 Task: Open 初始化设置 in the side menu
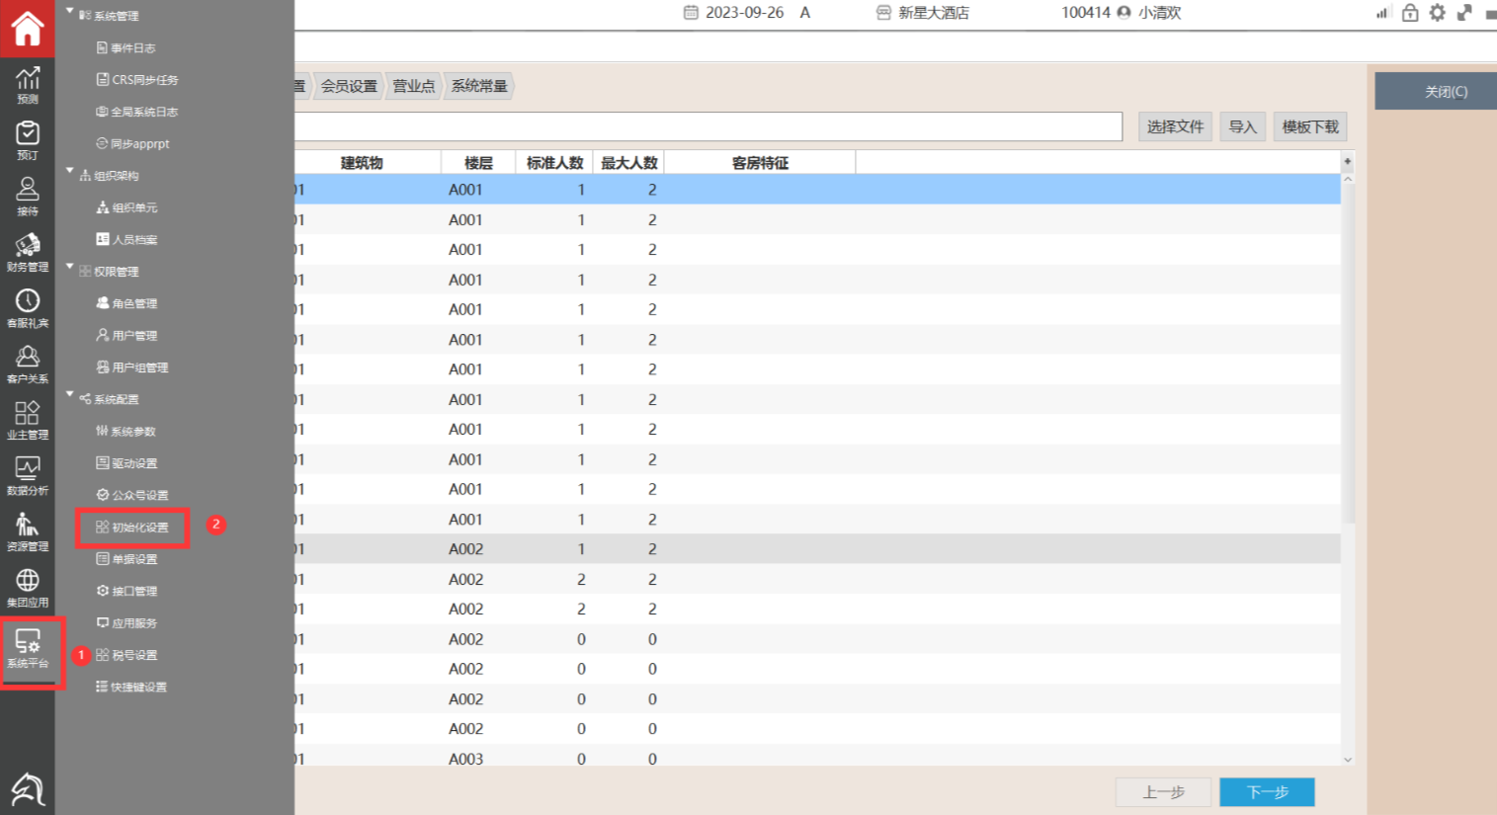tap(132, 528)
